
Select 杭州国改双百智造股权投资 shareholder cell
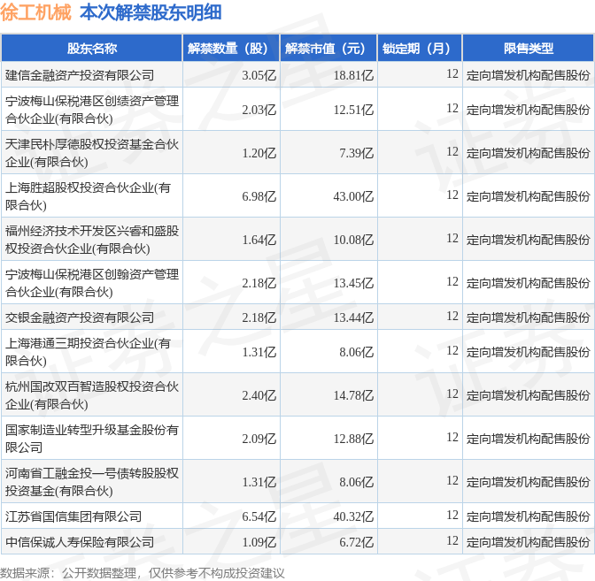92,395
